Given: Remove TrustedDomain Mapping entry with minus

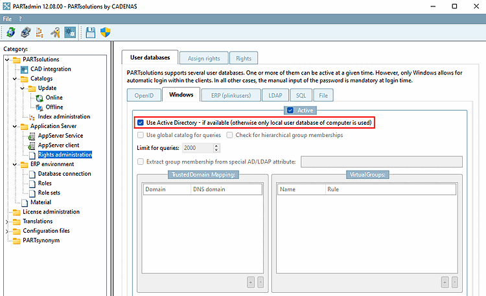Looking at the screenshot, I should click(x=260, y=282).
